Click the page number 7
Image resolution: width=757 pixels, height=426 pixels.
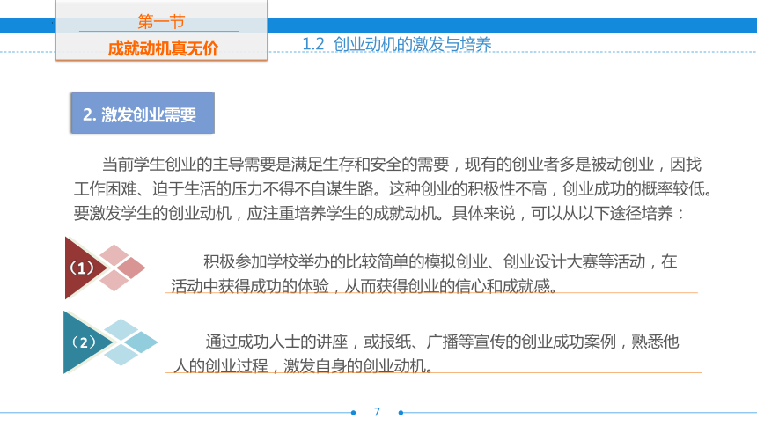coord(377,412)
